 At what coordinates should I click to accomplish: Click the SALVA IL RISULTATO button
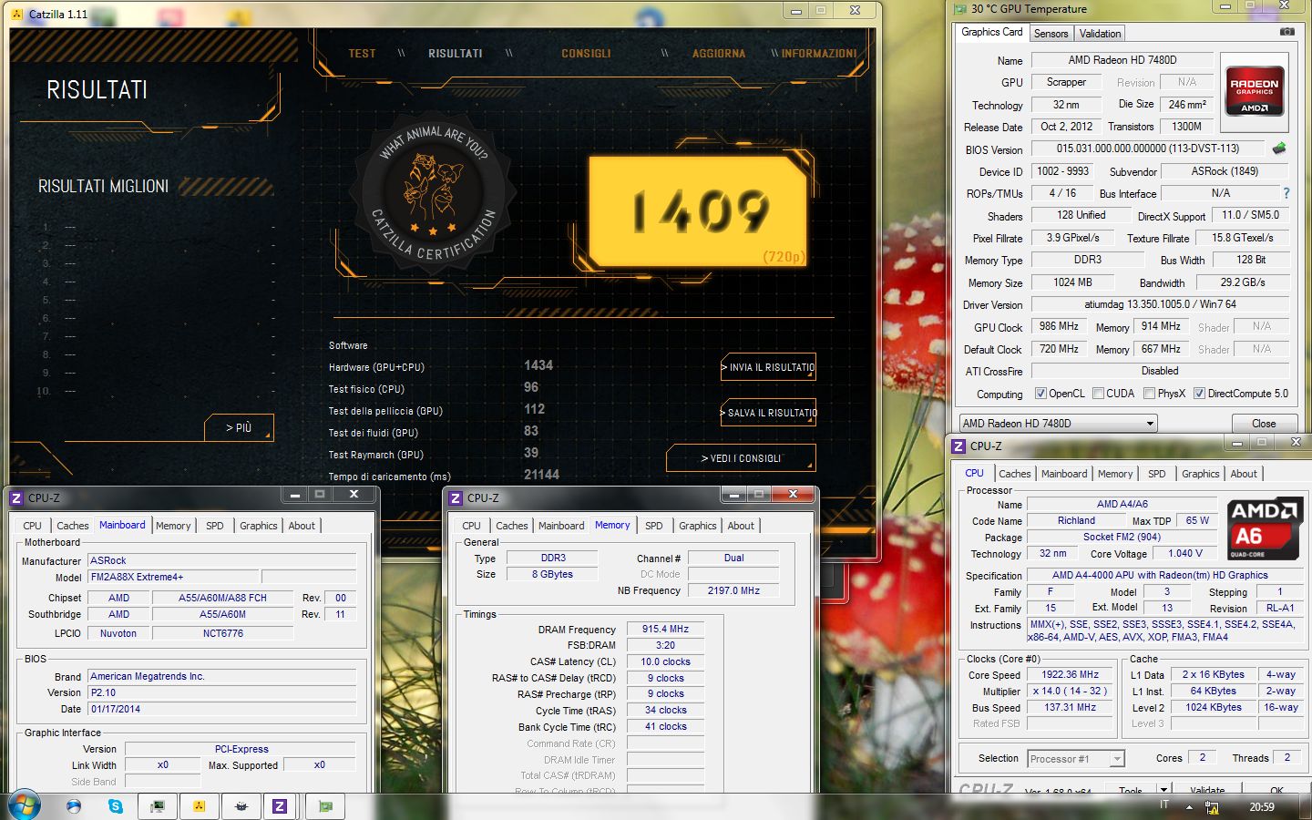(768, 413)
